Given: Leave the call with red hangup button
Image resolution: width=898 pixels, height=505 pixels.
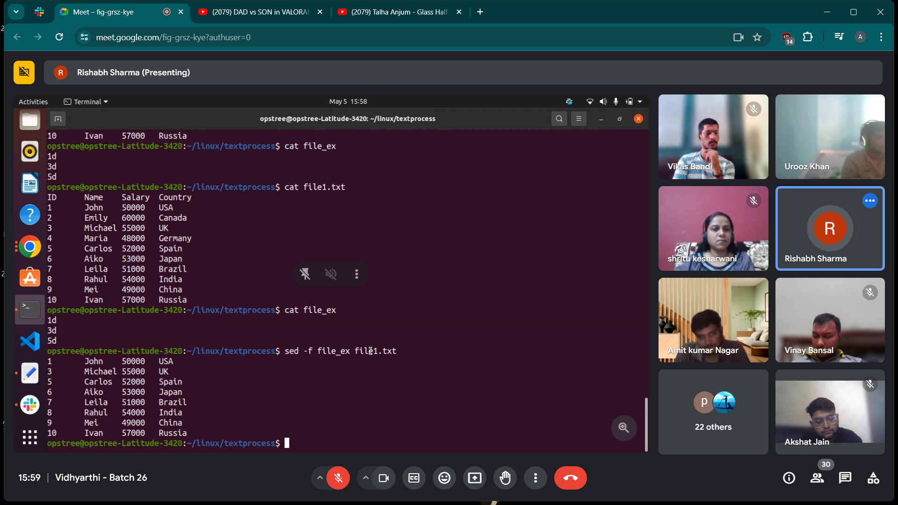Looking at the screenshot, I should [x=570, y=478].
